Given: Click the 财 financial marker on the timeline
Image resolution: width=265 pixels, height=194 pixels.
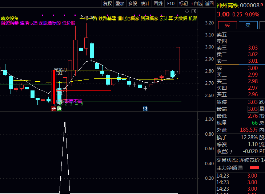Looking at the screenshot, I should click(145, 108).
